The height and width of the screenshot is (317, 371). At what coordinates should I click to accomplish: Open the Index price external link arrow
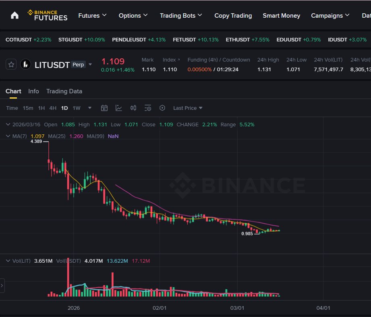point(178,60)
